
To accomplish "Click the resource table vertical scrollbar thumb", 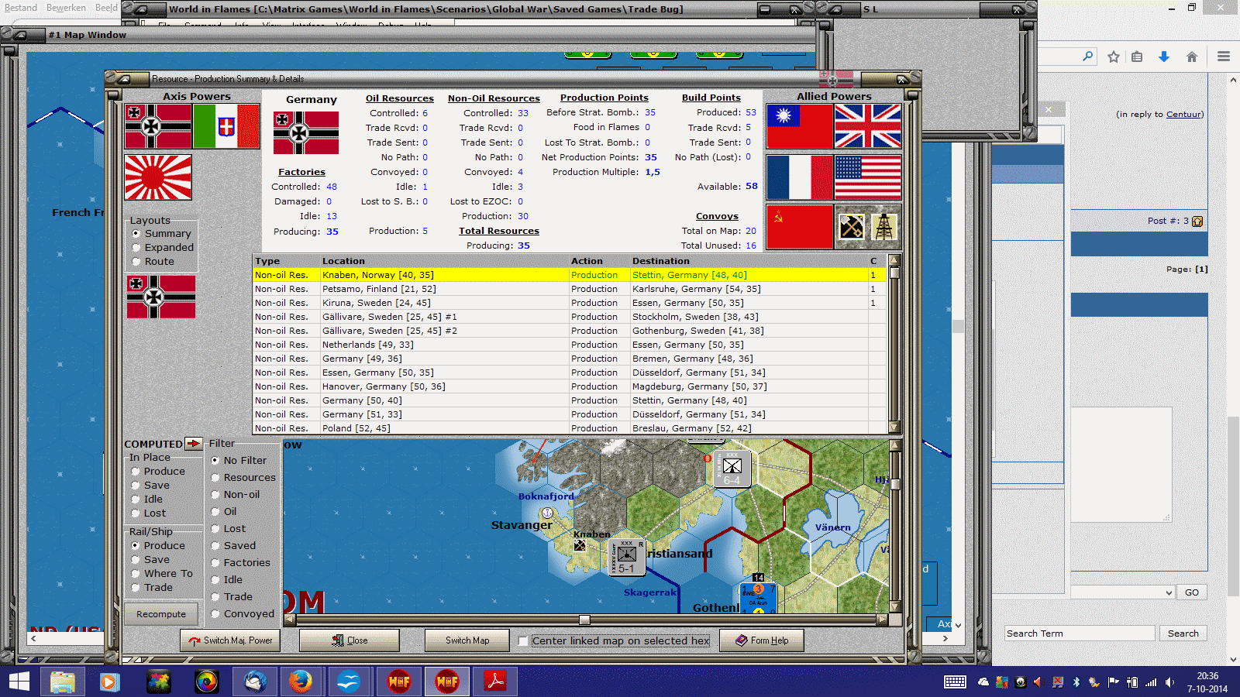I will coord(894,273).
